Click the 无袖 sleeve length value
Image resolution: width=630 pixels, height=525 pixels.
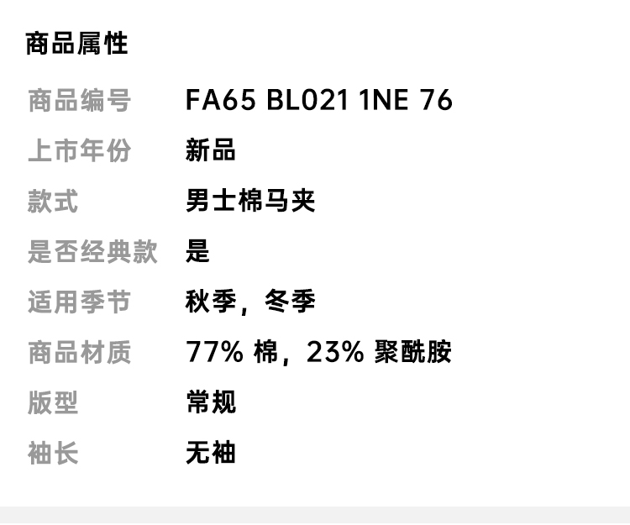pos(211,453)
